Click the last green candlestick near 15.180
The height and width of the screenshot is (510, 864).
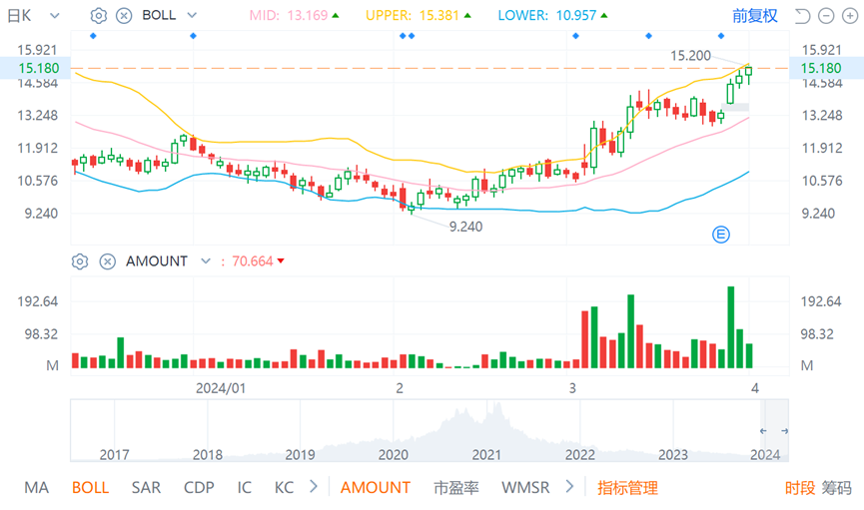click(749, 74)
